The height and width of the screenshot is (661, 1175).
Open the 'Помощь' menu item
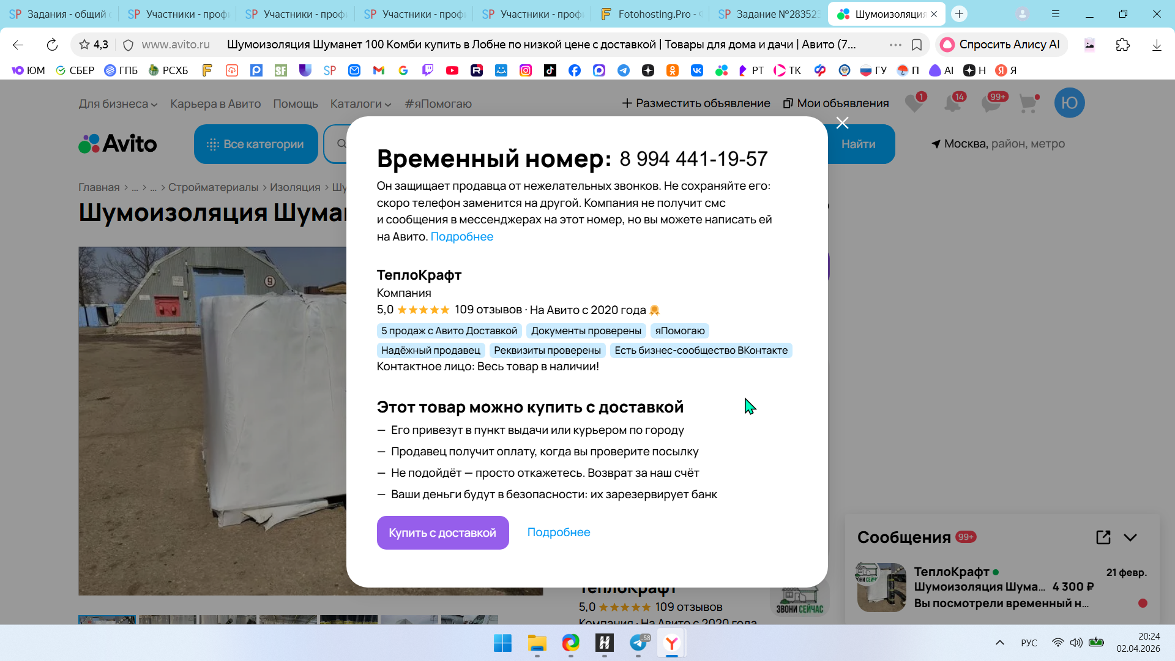click(x=295, y=104)
